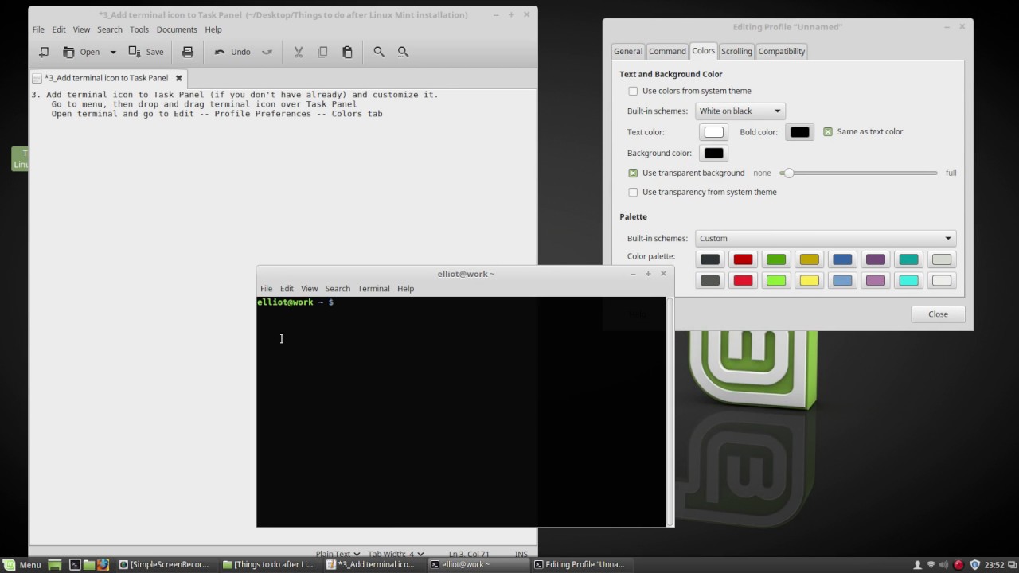Image resolution: width=1019 pixels, height=573 pixels.
Task: Expand the palette Custom schemes dropdown
Action: coord(825,238)
